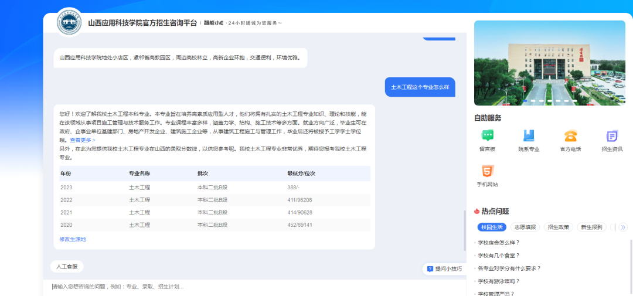
Task: Click the chat question input field
Action: click(234, 287)
